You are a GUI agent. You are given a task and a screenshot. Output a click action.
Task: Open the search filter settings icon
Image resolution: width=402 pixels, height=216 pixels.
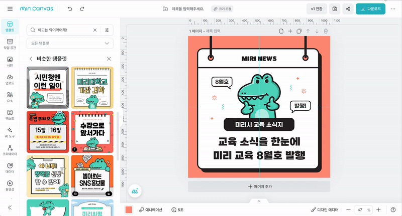107,30
